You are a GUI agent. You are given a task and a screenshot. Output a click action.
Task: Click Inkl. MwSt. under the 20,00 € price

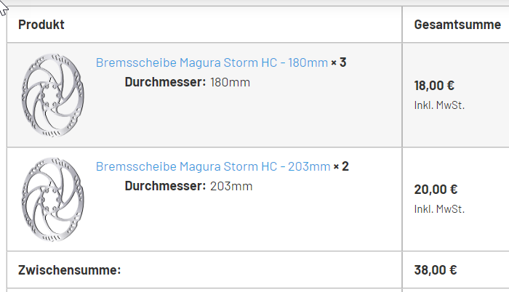[x=439, y=210]
